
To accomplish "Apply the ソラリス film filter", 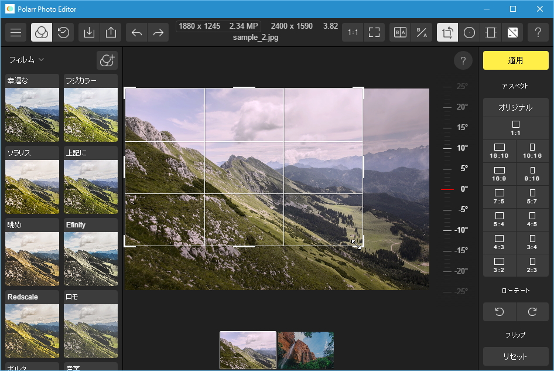I will tap(32, 180).
